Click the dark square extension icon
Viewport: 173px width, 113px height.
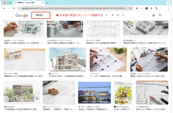[147, 8]
